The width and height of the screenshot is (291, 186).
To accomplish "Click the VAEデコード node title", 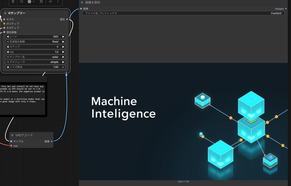I will tap(24, 135).
